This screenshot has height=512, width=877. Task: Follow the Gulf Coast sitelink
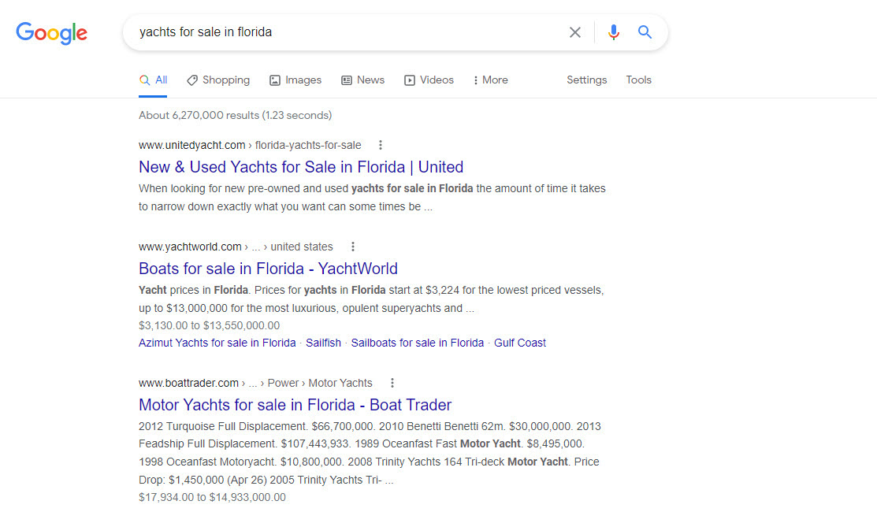[519, 343]
